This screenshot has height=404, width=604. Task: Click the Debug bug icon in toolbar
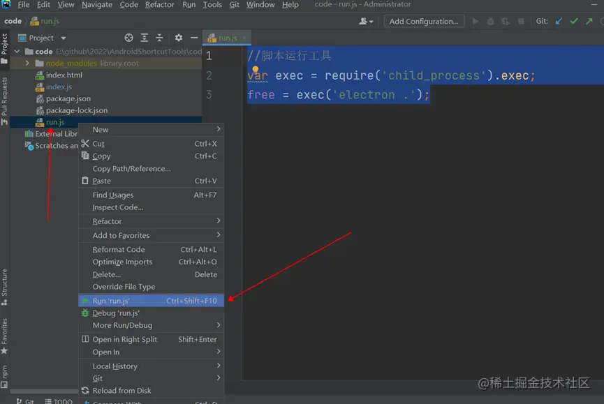(490, 21)
